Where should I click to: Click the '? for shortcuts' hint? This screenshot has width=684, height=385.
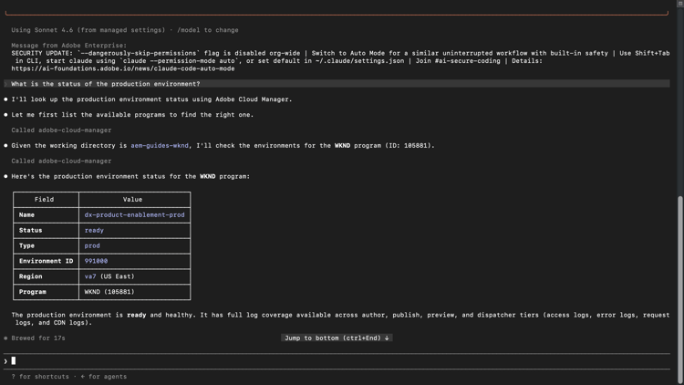pos(40,376)
